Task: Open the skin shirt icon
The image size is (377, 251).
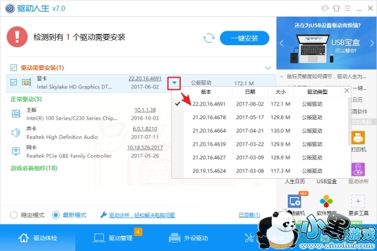Action: click(336, 8)
